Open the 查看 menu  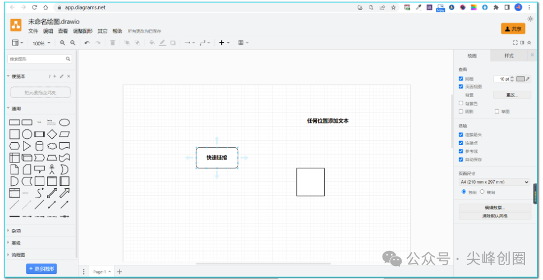(x=63, y=31)
